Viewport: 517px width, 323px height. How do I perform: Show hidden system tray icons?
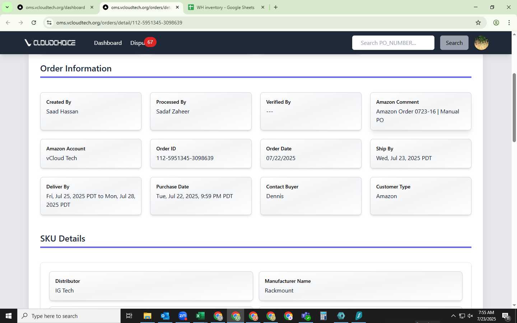pyautogui.click(x=453, y=316)
